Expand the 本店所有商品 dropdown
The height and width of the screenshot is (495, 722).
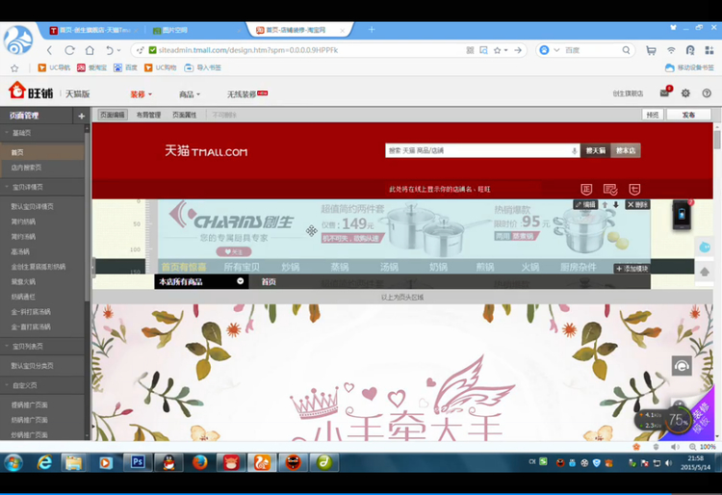tap(240, 281)
